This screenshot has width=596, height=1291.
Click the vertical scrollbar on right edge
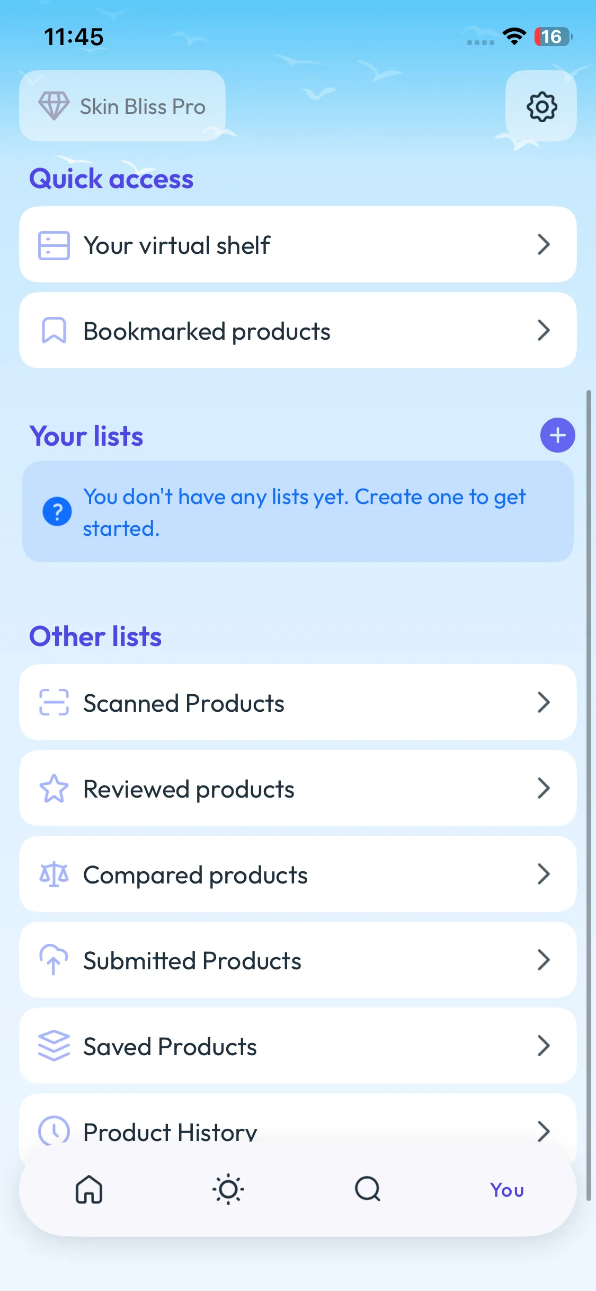(589, 795)
